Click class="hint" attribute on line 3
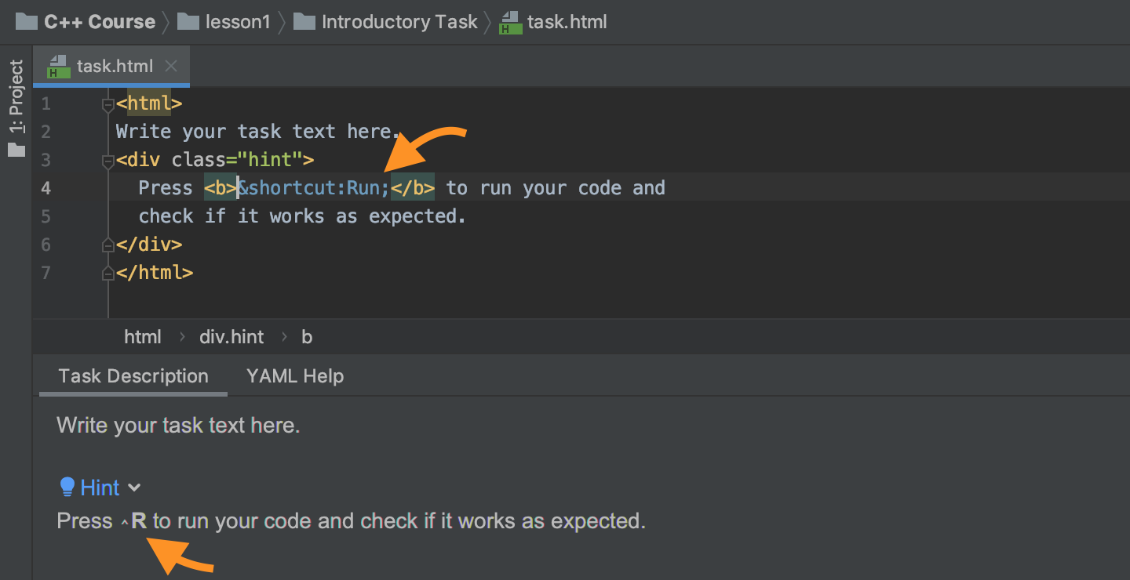1130x580 pixels. coord(237,160)
